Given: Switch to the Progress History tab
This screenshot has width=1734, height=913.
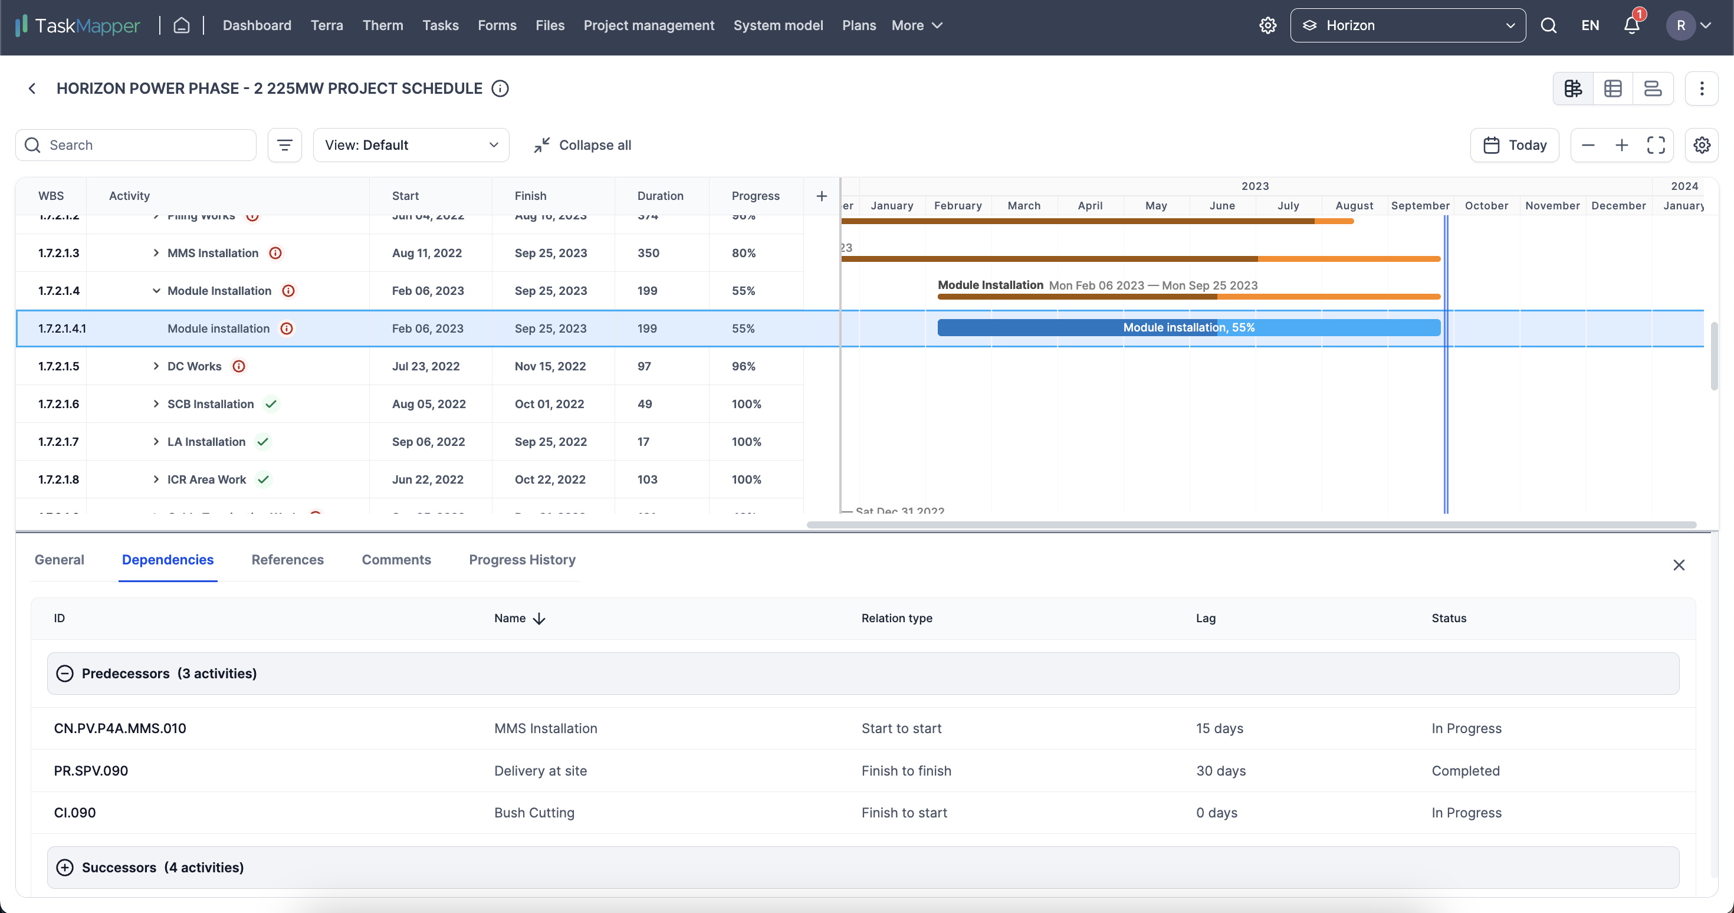Looking at the screenshot, I should pos(522,560).
